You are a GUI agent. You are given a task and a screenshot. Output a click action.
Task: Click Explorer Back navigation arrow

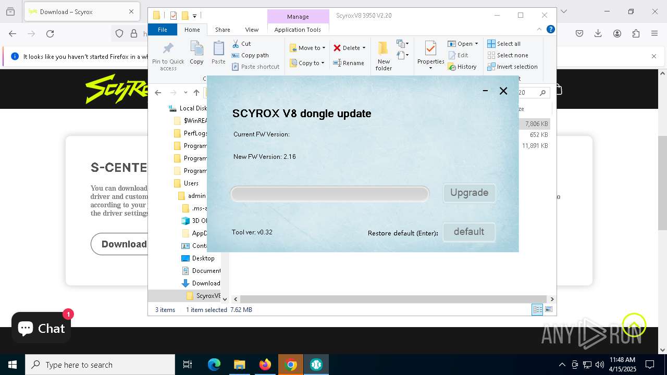tap(158, 93)
